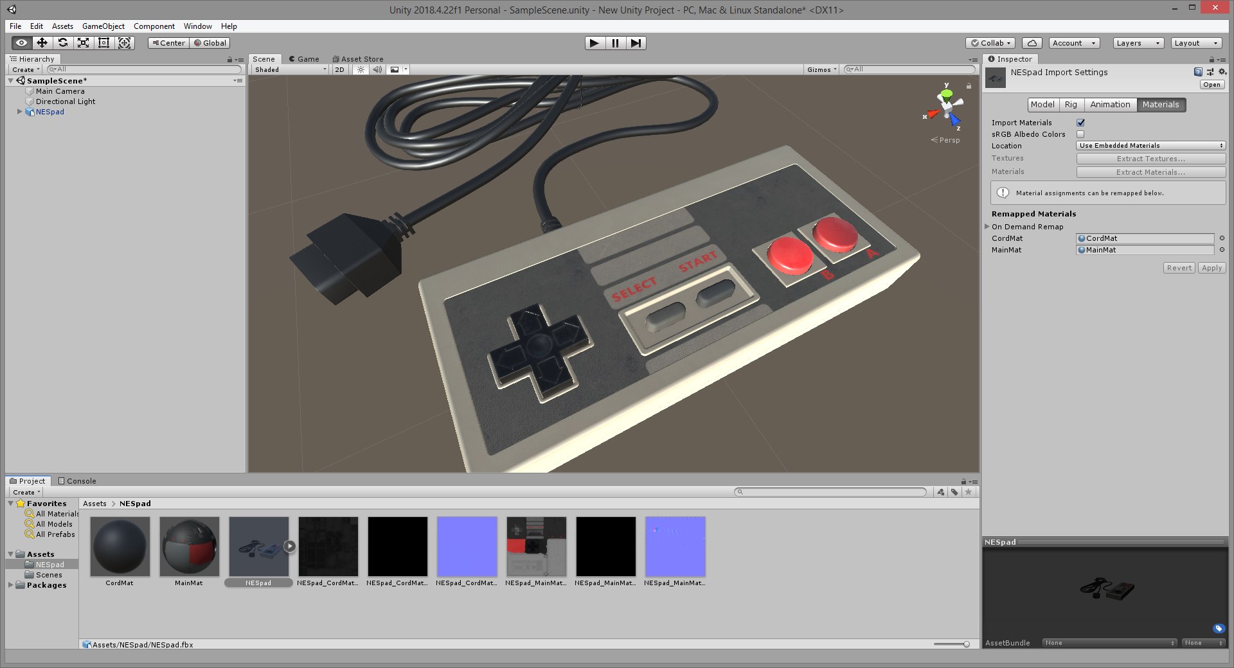Open the Shaded draw mode dropdown
This screenshot has width=1234, height=668.
290,69
